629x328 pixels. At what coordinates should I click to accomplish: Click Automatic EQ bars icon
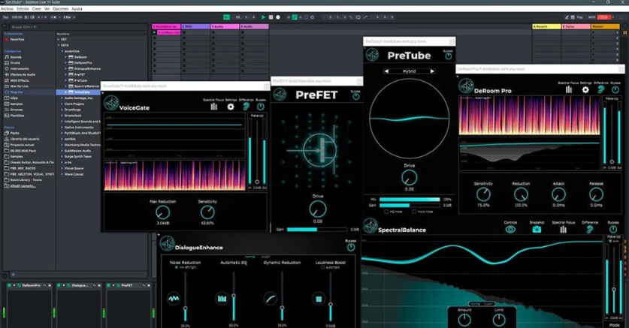(222, 299)
